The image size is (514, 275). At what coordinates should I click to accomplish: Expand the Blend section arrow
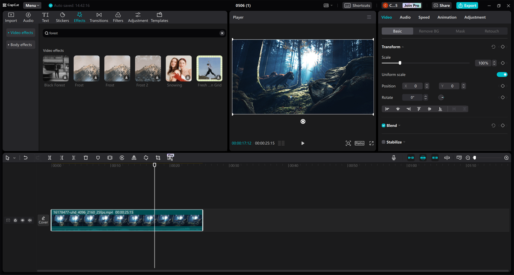pyautogui.click(x=399, y=125)
